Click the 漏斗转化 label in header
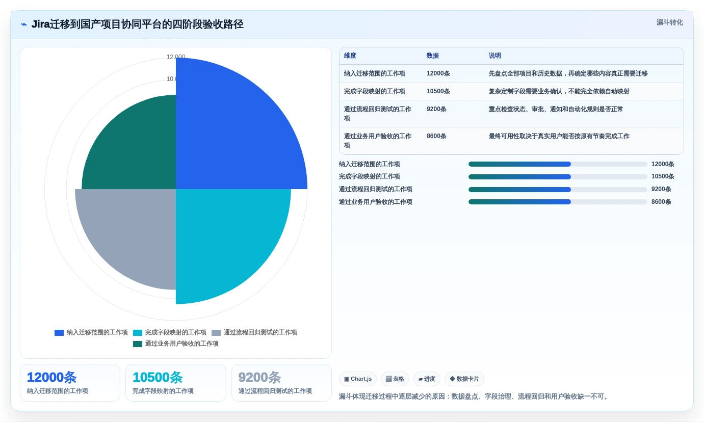This screenshot has height=422, width=704. 669,22
